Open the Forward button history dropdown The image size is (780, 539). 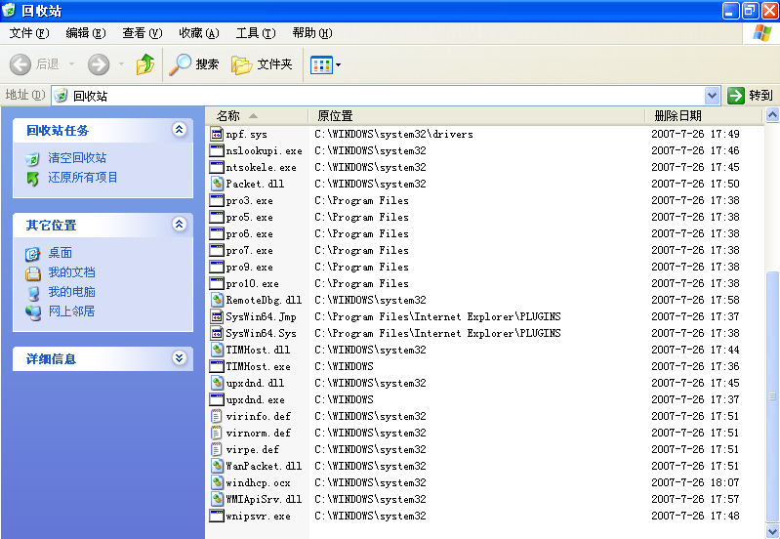coord(121,64)
